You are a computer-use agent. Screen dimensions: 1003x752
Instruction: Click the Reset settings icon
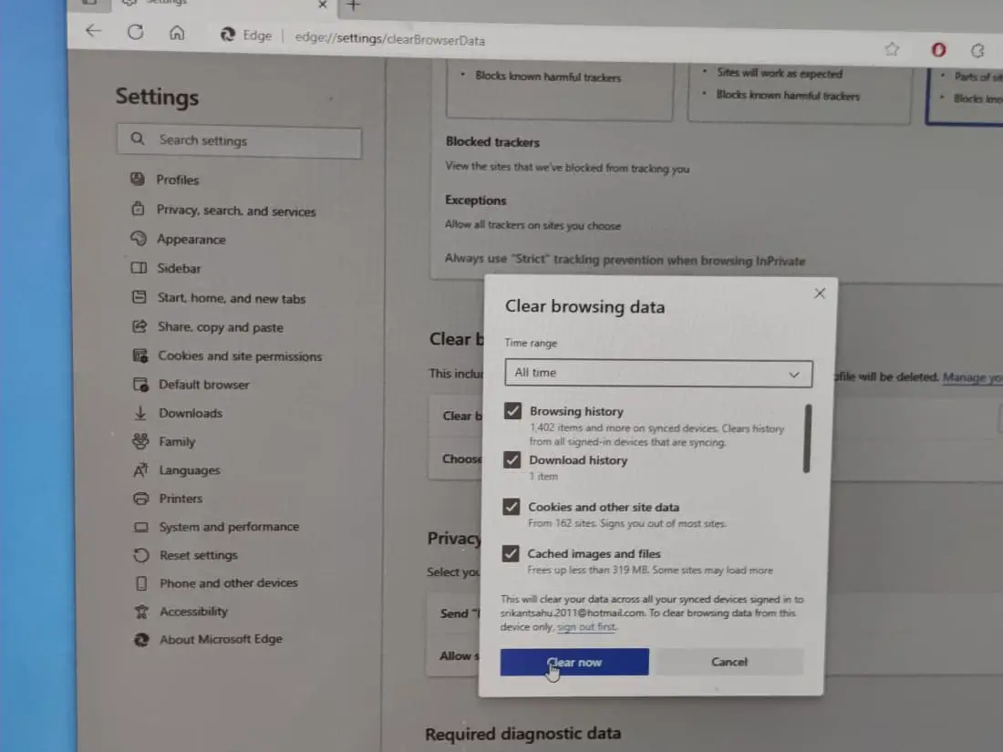140,555
